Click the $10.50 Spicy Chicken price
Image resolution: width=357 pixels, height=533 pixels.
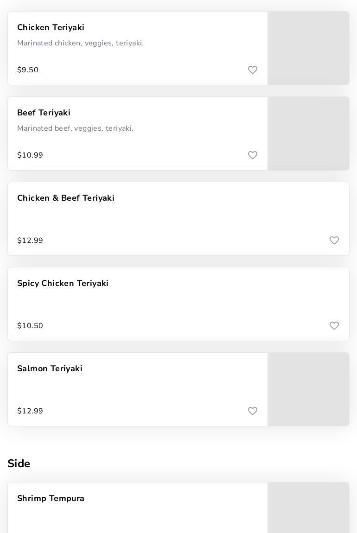coord(30,326)
